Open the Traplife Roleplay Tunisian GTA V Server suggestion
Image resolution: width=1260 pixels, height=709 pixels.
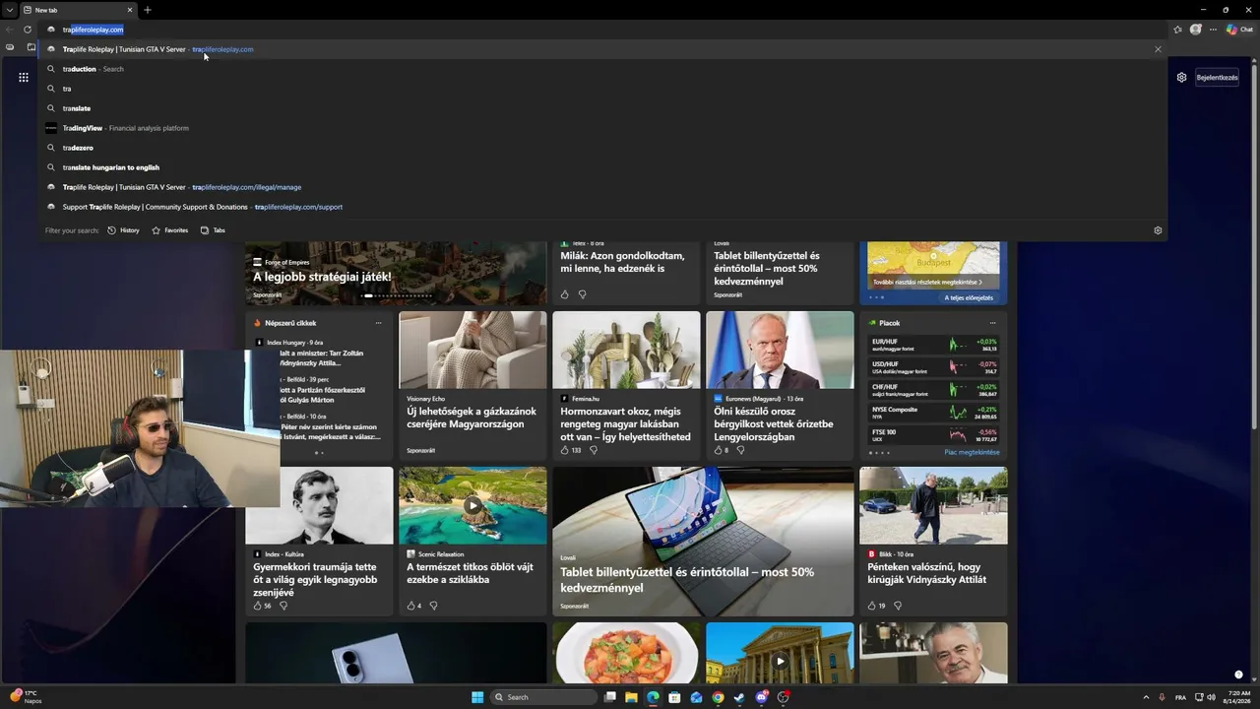(602, 49)
